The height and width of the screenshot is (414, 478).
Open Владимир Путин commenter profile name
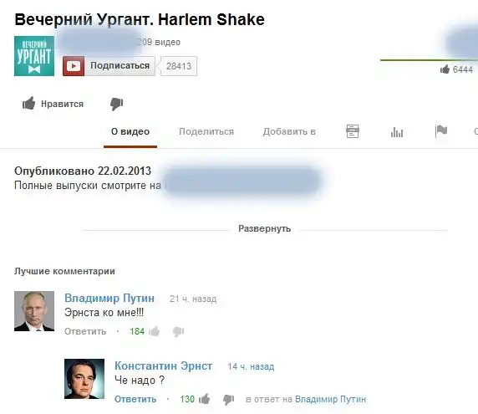point(109,298)
